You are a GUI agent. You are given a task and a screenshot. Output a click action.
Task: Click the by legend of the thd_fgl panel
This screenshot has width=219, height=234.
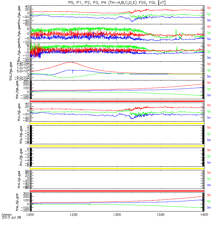coord(209,179)
